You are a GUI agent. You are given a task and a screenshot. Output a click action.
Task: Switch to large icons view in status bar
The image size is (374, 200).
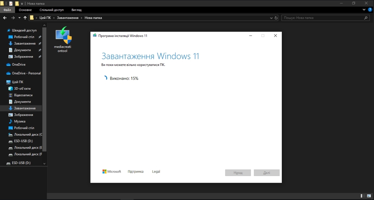pyautogui.click(x=369, y=196)
